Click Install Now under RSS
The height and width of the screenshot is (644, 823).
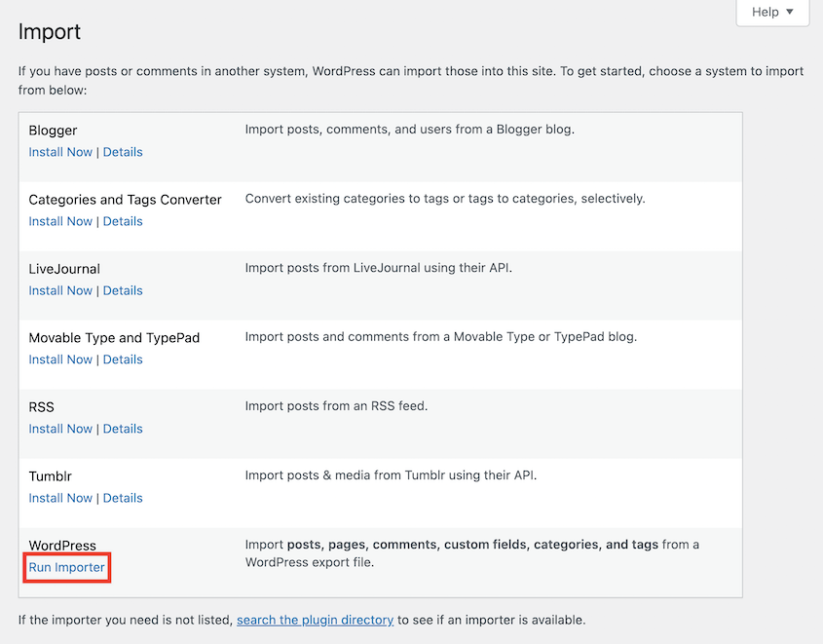[x=60, y=429]
